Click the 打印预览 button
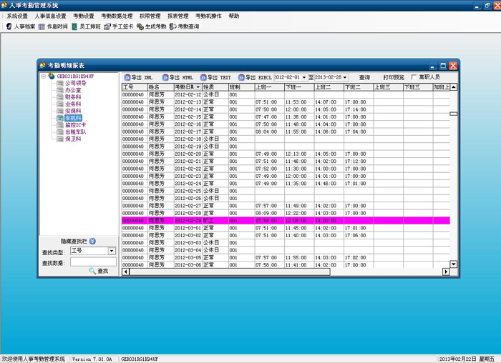Screen dimensions: 501x363 393,77
